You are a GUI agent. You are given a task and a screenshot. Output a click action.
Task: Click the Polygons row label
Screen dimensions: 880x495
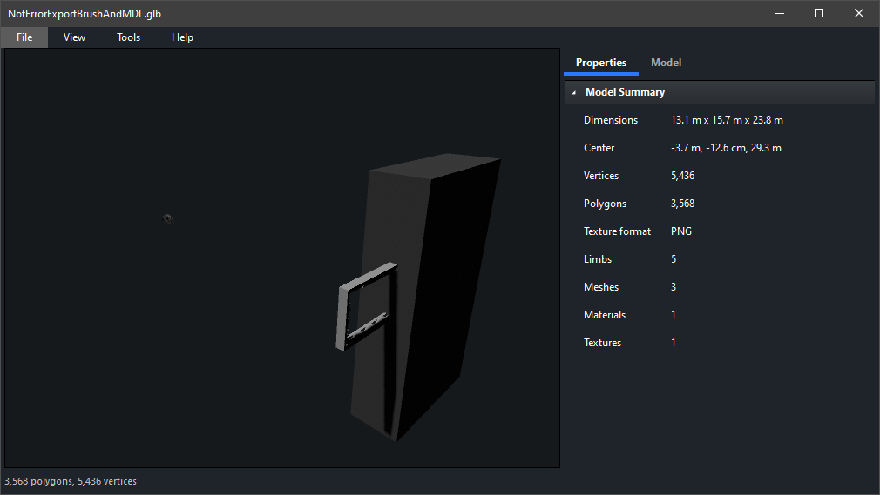click(x=605, y=204)
